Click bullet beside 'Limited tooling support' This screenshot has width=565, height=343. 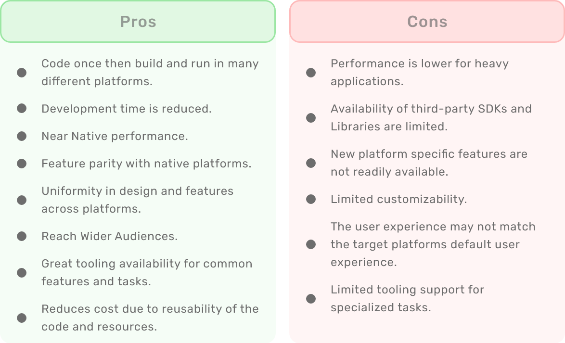(311, 299)
